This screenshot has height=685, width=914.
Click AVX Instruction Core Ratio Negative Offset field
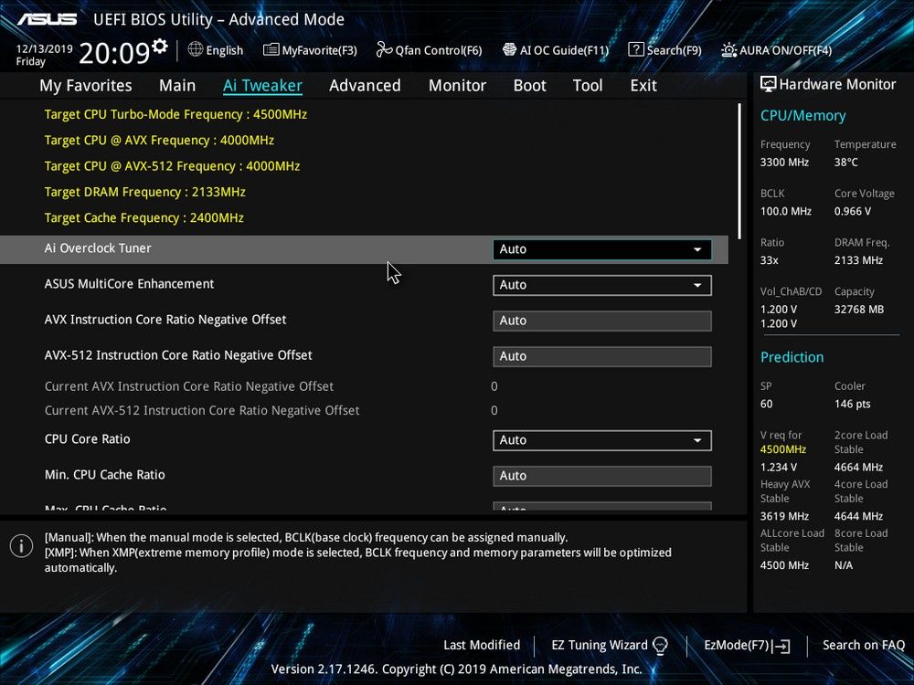[601, 321]
